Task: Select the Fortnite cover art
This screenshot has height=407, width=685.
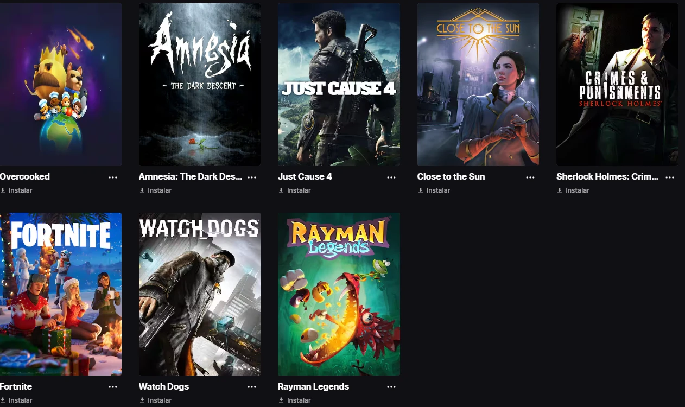Action: 61,294
